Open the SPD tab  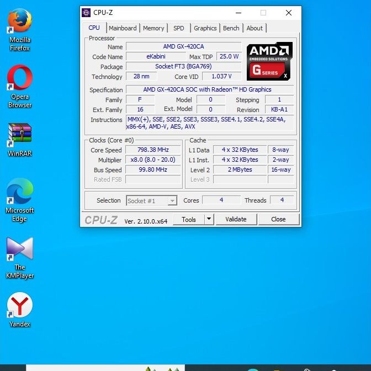pos(179,28)
